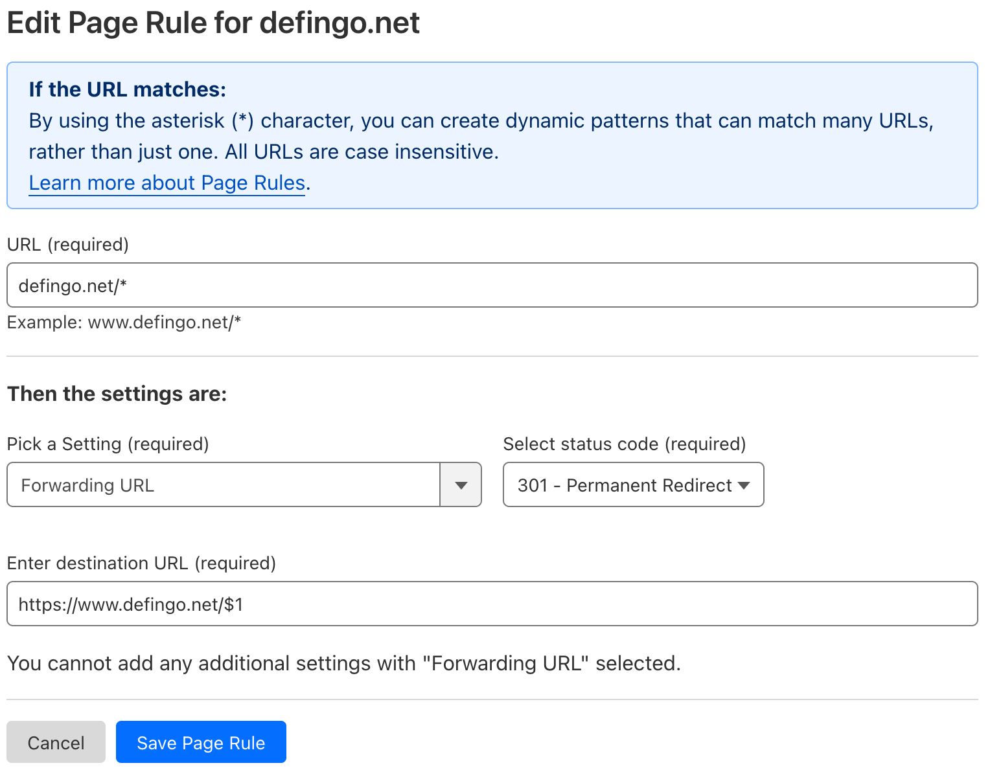
Task: Expand the Forwarding URL setting selector
Action: (460, 484)
